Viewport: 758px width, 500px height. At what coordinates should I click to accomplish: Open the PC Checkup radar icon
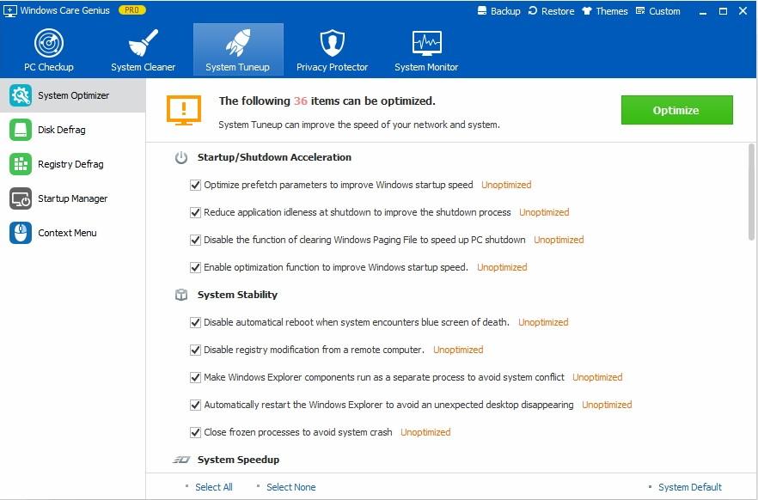coord(49,43)
